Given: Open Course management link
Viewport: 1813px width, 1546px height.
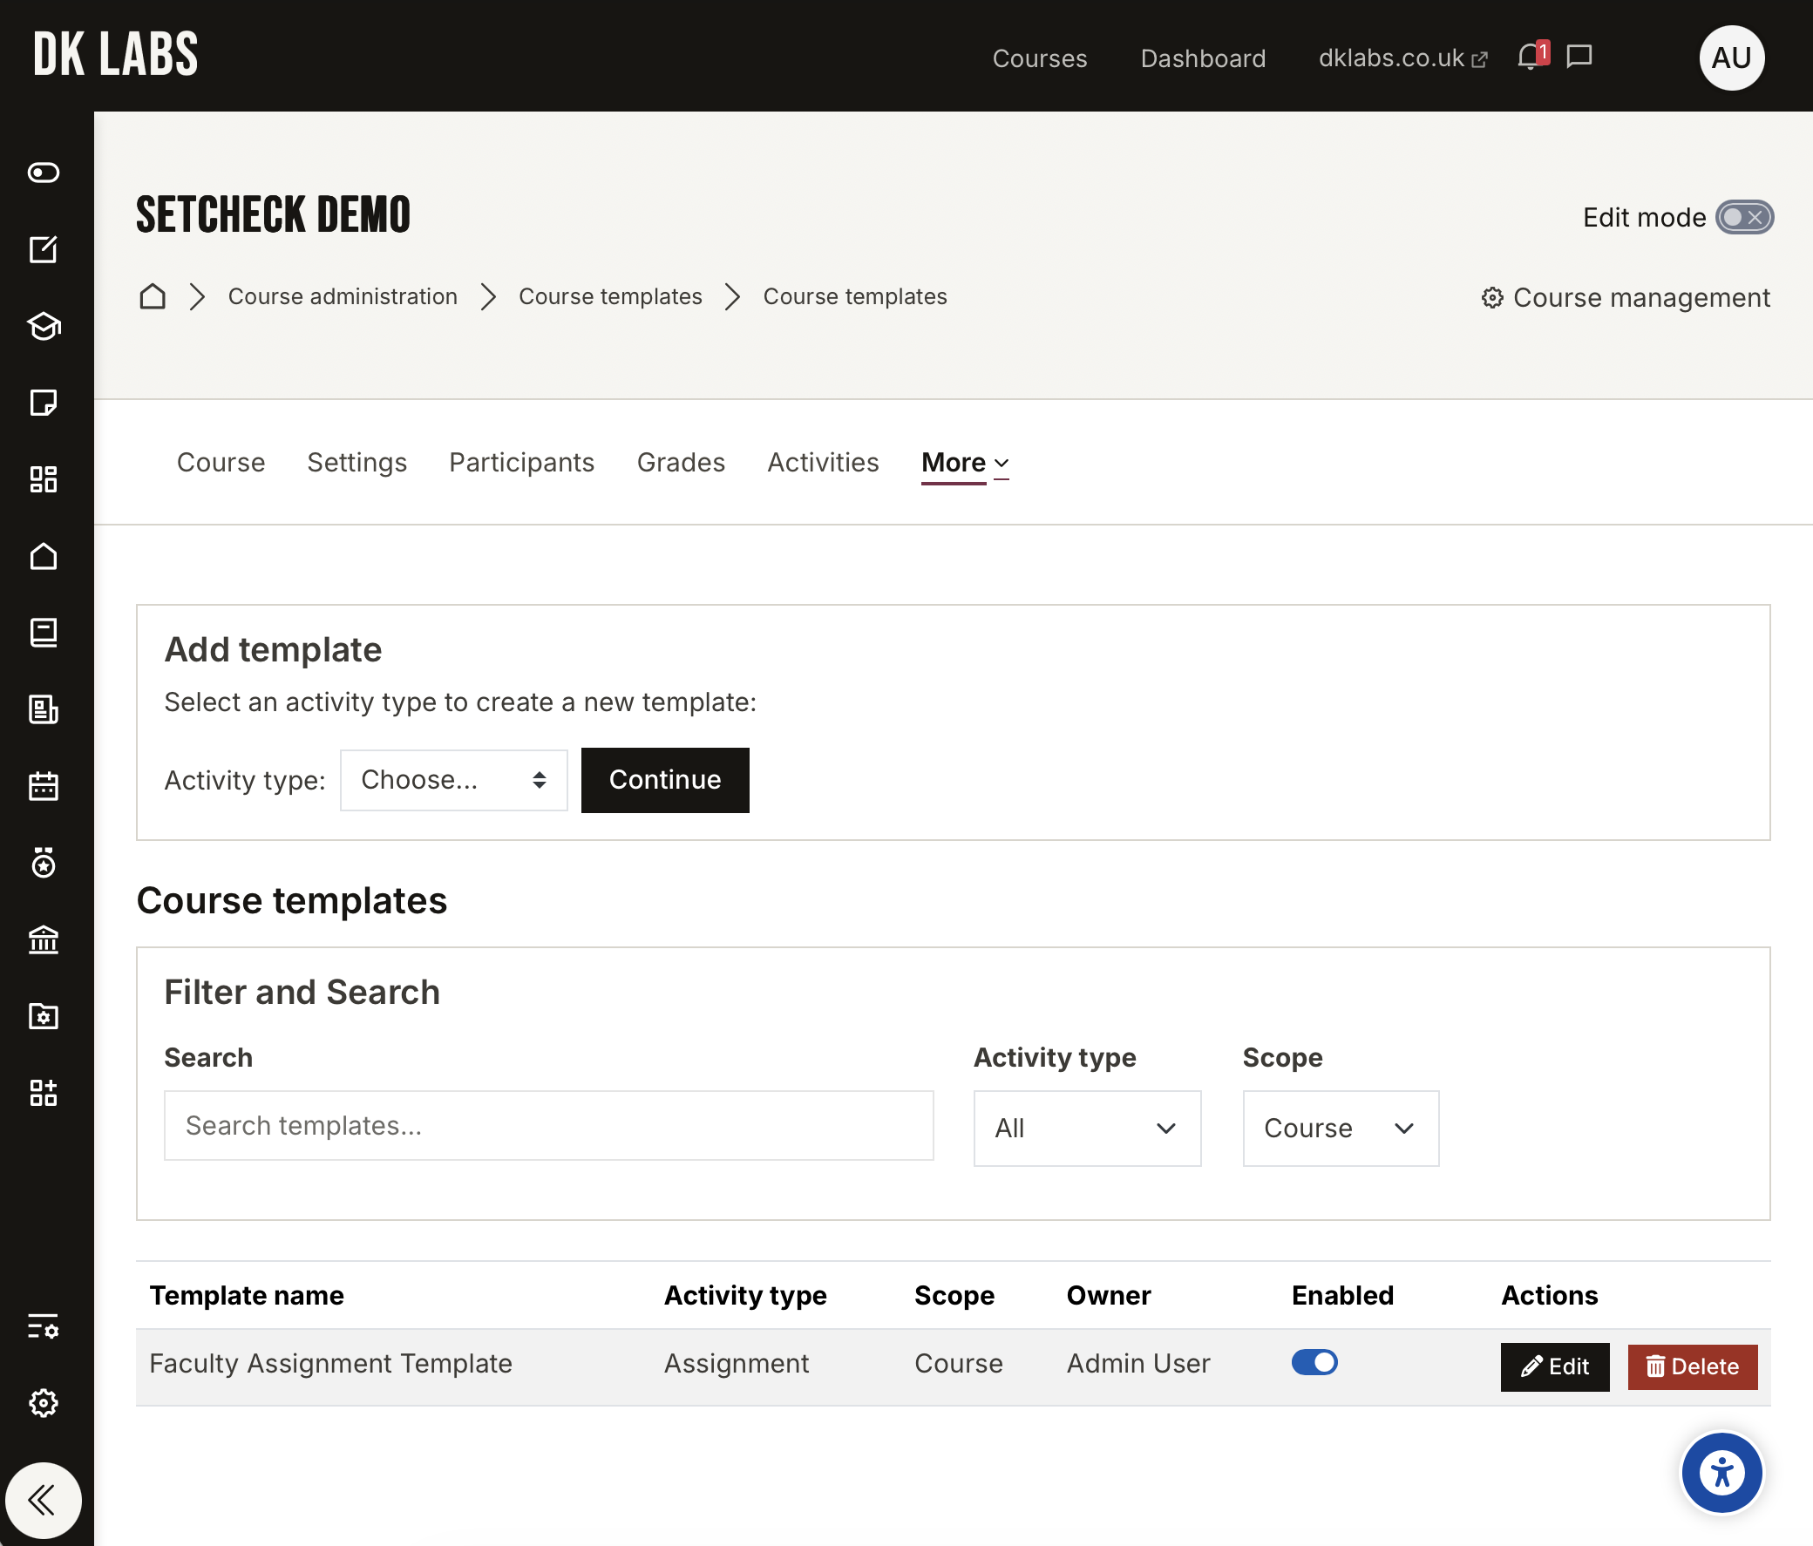Looking at the screenshot, I should coord(1625,297).
